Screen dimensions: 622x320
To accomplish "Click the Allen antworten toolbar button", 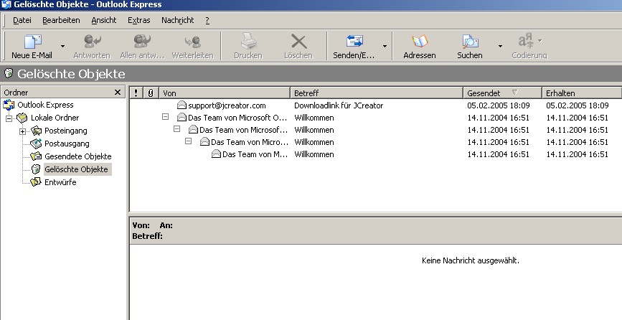I will [142, 47].
